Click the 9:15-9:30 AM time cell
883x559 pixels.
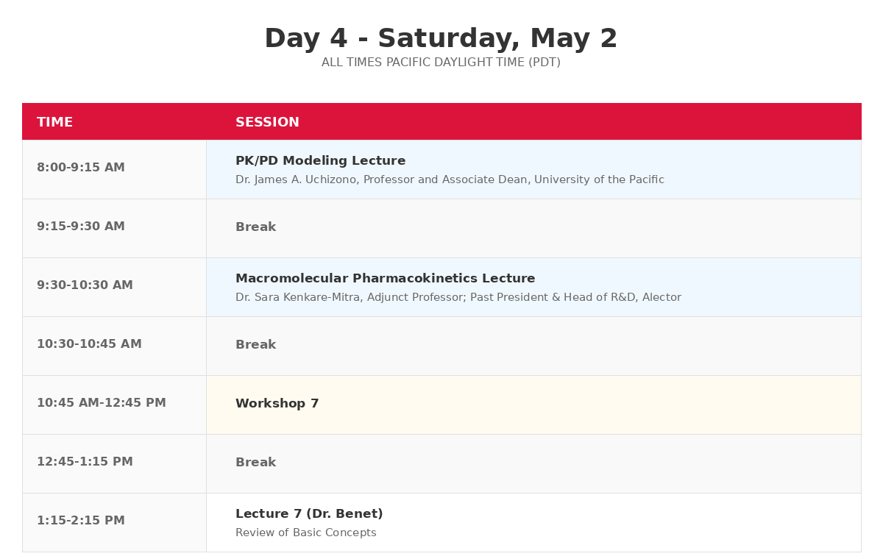click(x=81, y=227)
